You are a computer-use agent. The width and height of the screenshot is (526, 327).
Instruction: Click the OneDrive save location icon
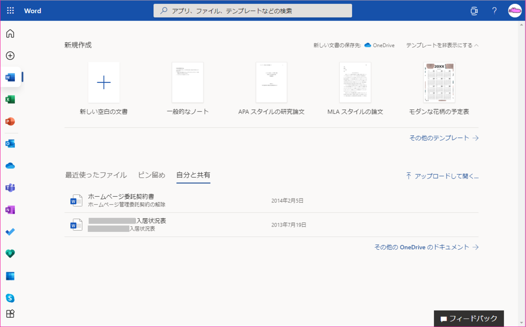pyautogui.click(x=368, y=45)
